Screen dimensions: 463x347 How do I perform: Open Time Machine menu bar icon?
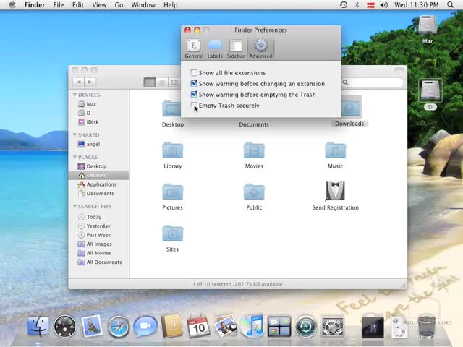tap(344, 5)
